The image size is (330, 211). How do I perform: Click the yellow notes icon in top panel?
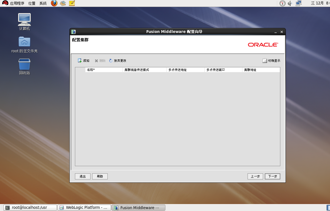(x=72, y=3)
